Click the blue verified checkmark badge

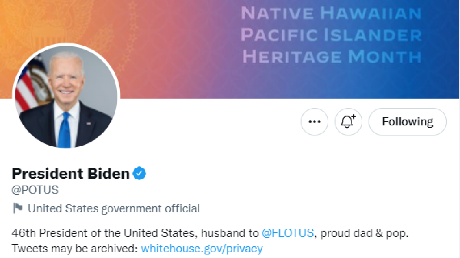(x=139, y=173)
